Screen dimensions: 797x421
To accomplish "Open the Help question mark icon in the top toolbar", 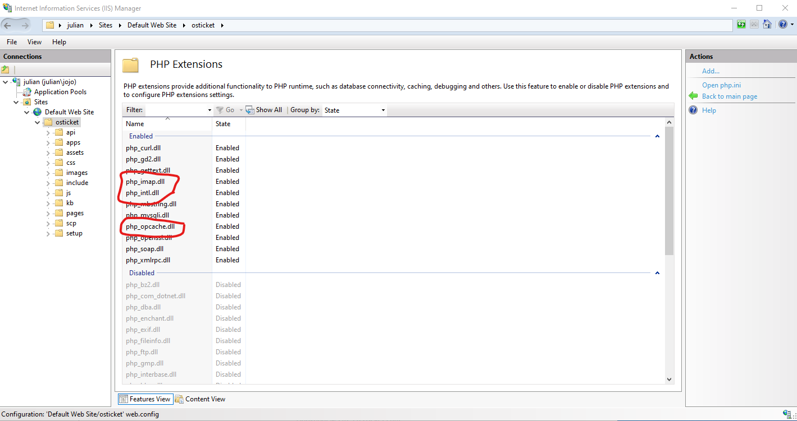I will point(783,25).
